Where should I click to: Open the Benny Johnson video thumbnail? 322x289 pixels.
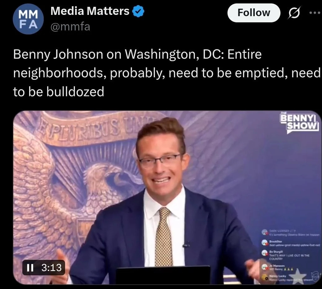pyautogui.click(x=167, y=197)
